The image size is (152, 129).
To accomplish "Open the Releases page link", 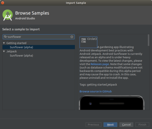I will click(x=100, y=64).
